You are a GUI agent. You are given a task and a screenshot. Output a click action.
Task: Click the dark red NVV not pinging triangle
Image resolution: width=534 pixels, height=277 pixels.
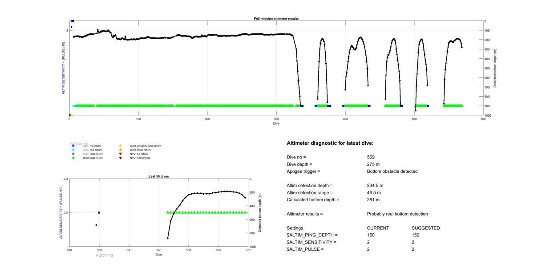point(120,158)
